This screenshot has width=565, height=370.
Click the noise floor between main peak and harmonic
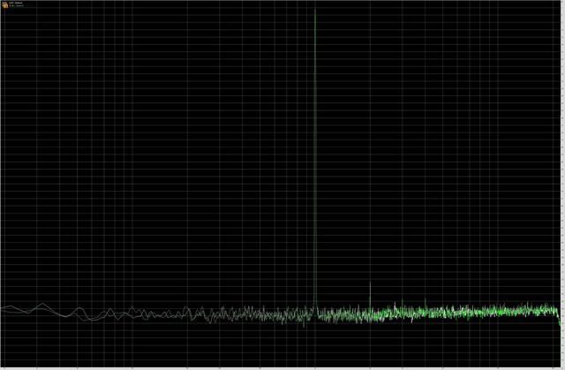[x=343, y=313]
